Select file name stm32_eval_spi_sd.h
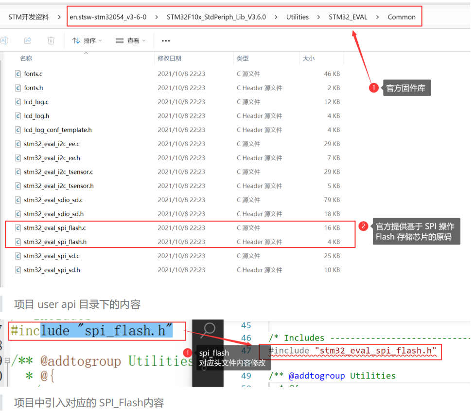This screenshot has width=475, height=414. point(52,270)
